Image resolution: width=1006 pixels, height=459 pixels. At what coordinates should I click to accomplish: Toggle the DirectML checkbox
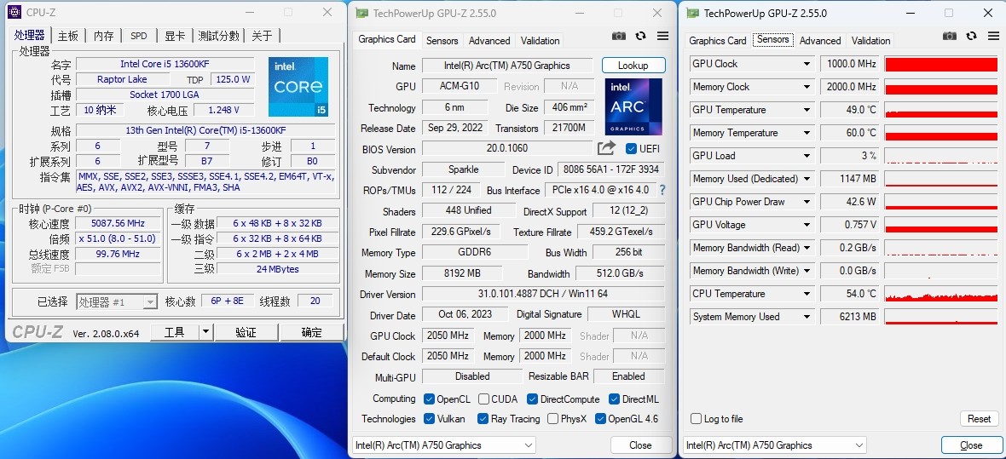(x=614, y=399)
